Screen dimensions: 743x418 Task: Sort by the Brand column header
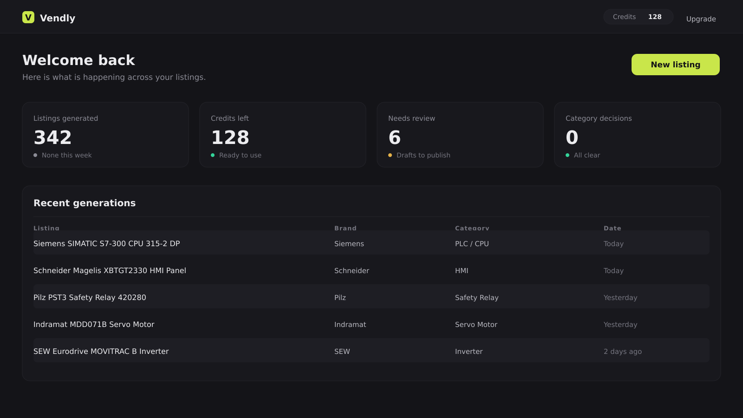pos(345,228)
